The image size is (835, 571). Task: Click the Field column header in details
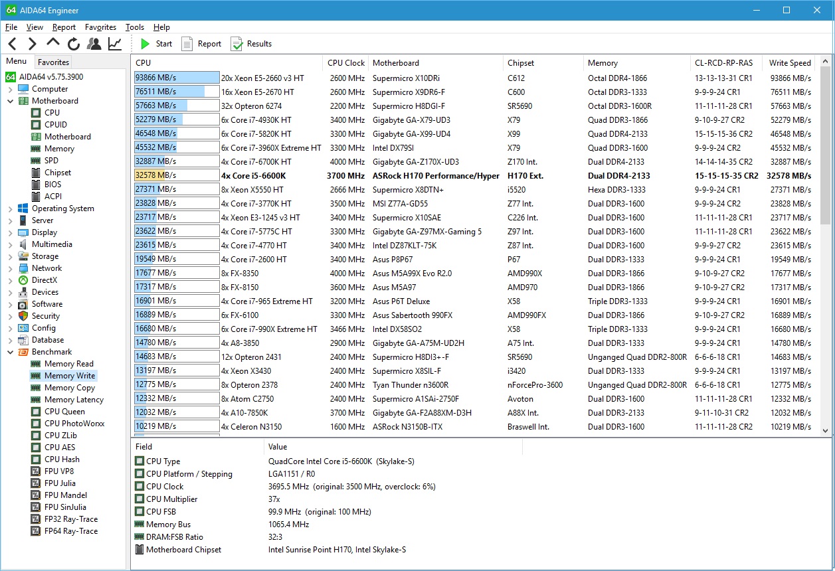click(x=197, y=447)
